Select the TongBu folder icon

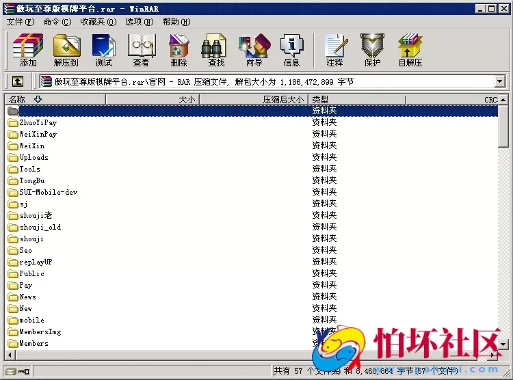[13, 181]
